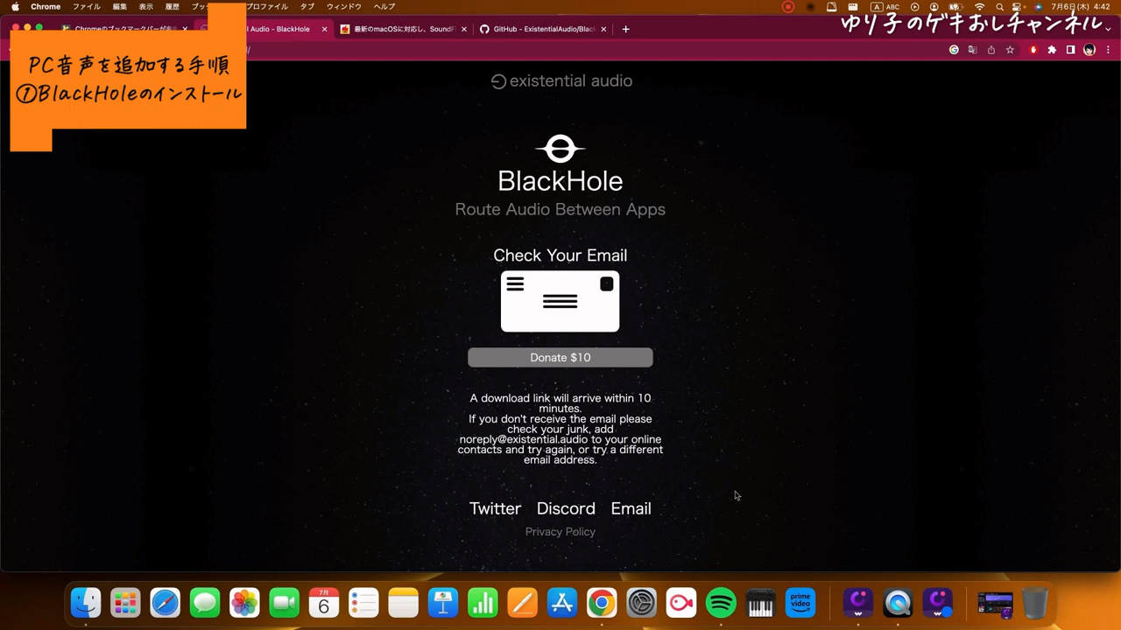Toggle the Chrome side panel icon
Viewport: 1121px width, 630px height.
click(x=1070, y=50)
